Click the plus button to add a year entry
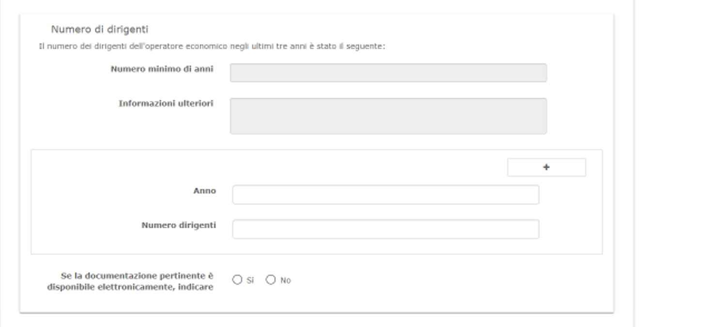 (x=546, y=167)
